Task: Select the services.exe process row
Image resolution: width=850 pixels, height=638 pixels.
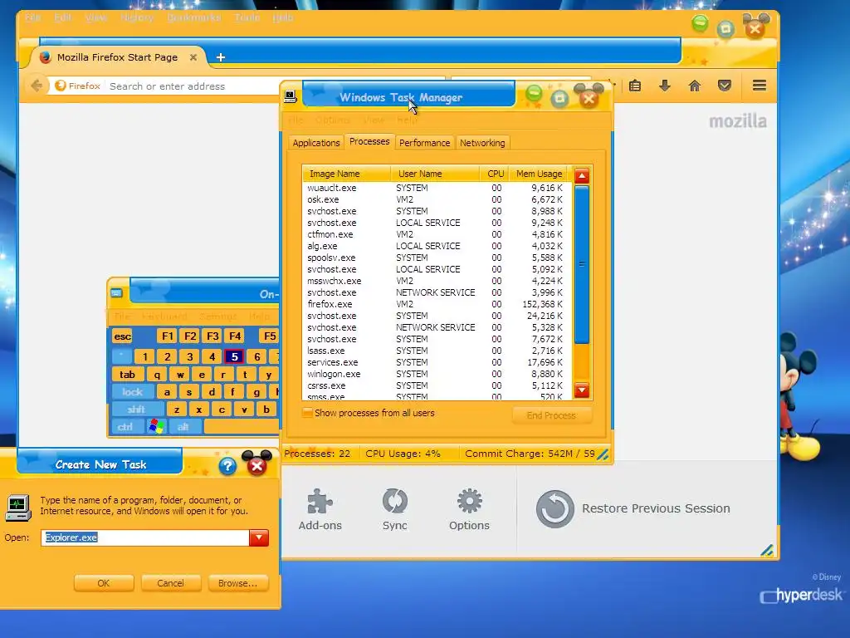Action: coord(435,362)
